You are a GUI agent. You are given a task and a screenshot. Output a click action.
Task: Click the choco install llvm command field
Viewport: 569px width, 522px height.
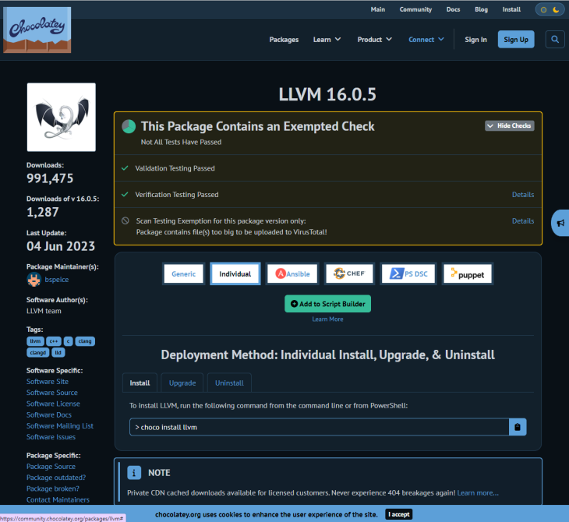pyautogui.click(x=320, y=427)
